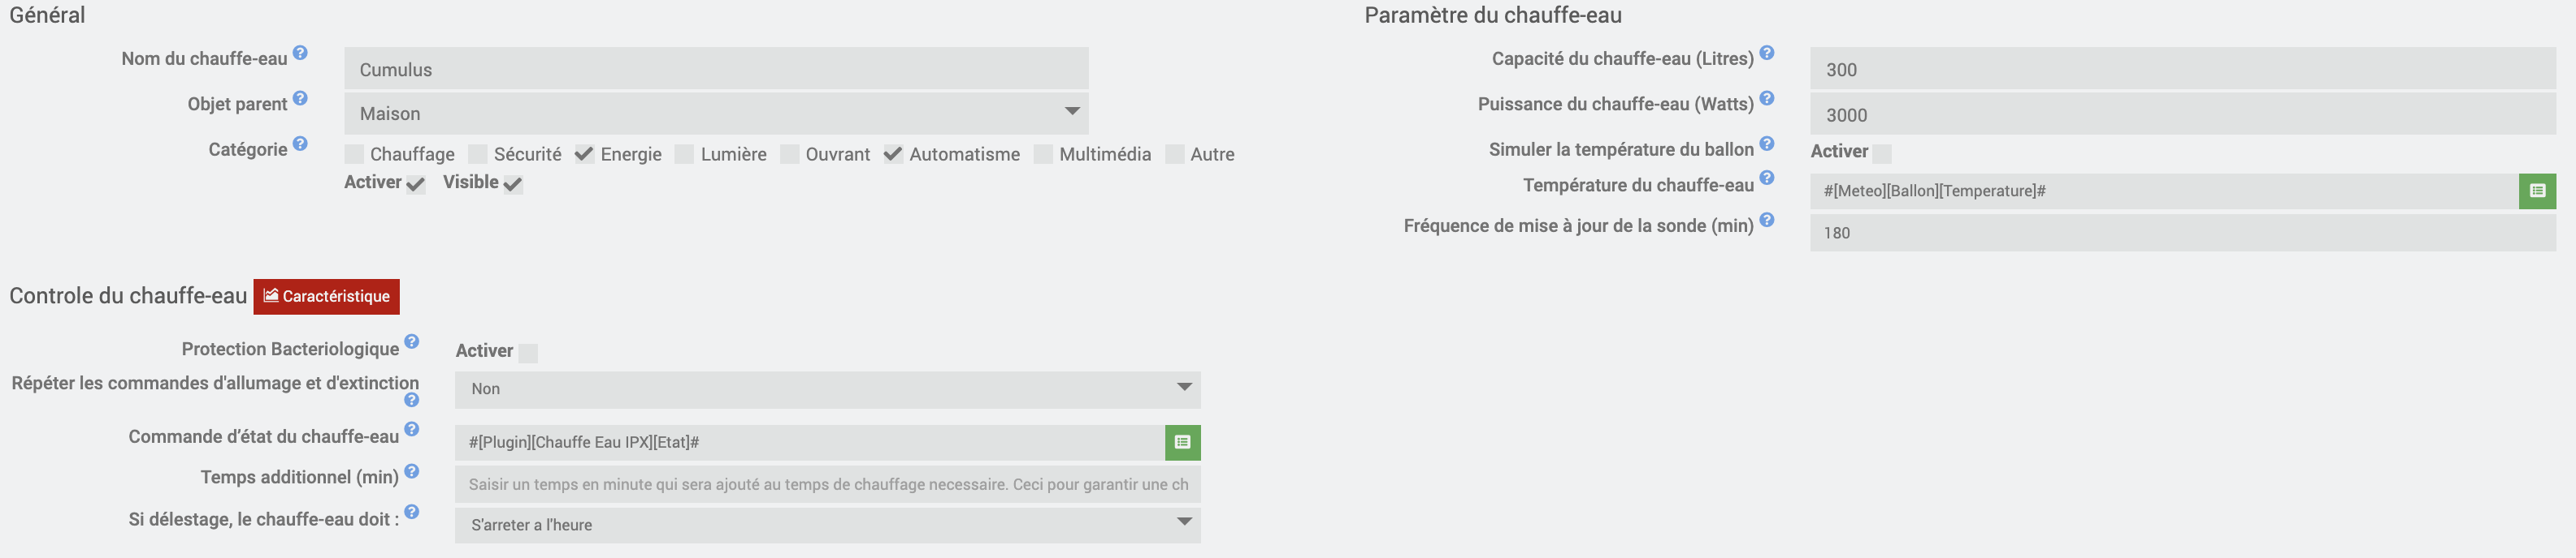Viewport: 2576px width, 558px height.
Task: Open the Objet parent dropdown showing Maison
Action: click(716, 114)
